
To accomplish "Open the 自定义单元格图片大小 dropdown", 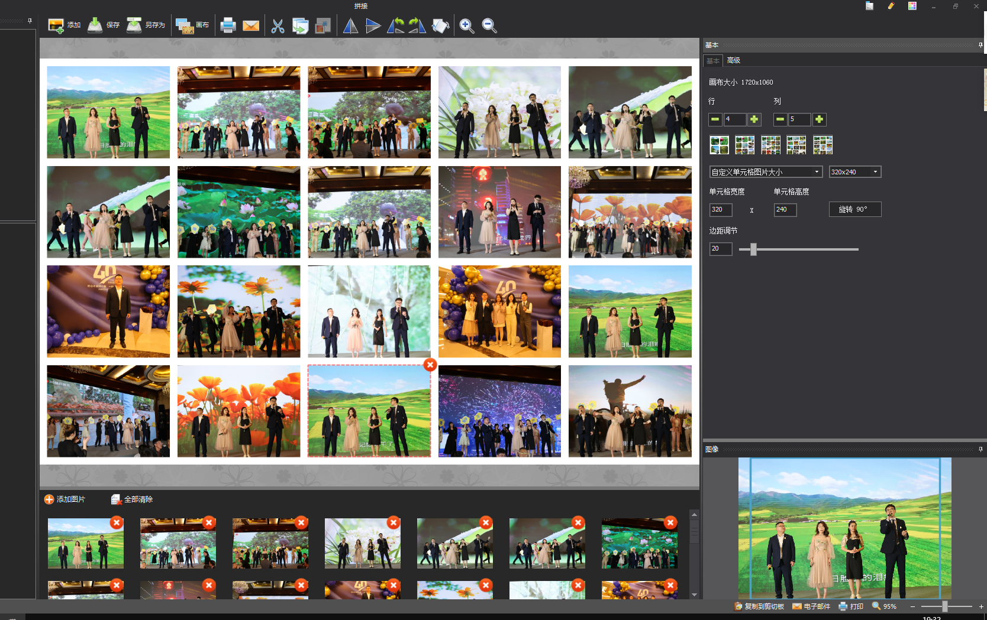I will (766, 172).
